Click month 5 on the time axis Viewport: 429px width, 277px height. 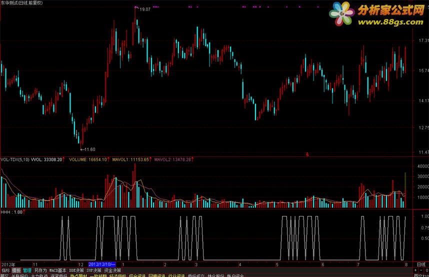[x=277, y=264]
